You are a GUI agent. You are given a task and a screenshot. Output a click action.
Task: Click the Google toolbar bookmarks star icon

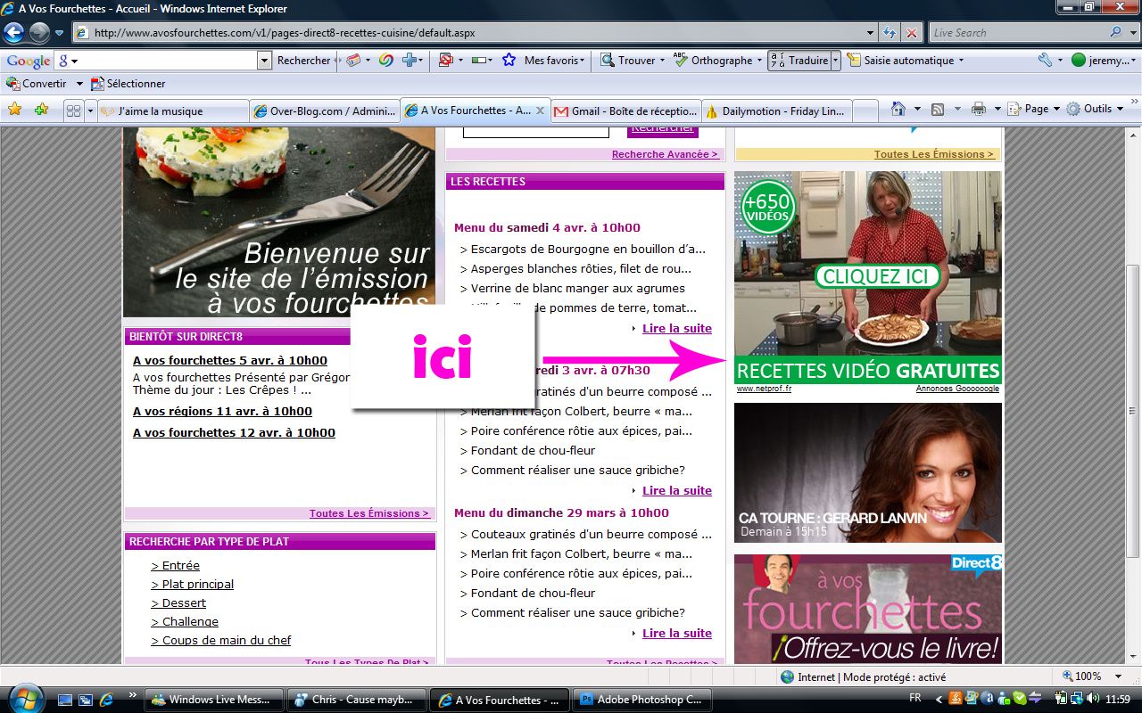509,60
